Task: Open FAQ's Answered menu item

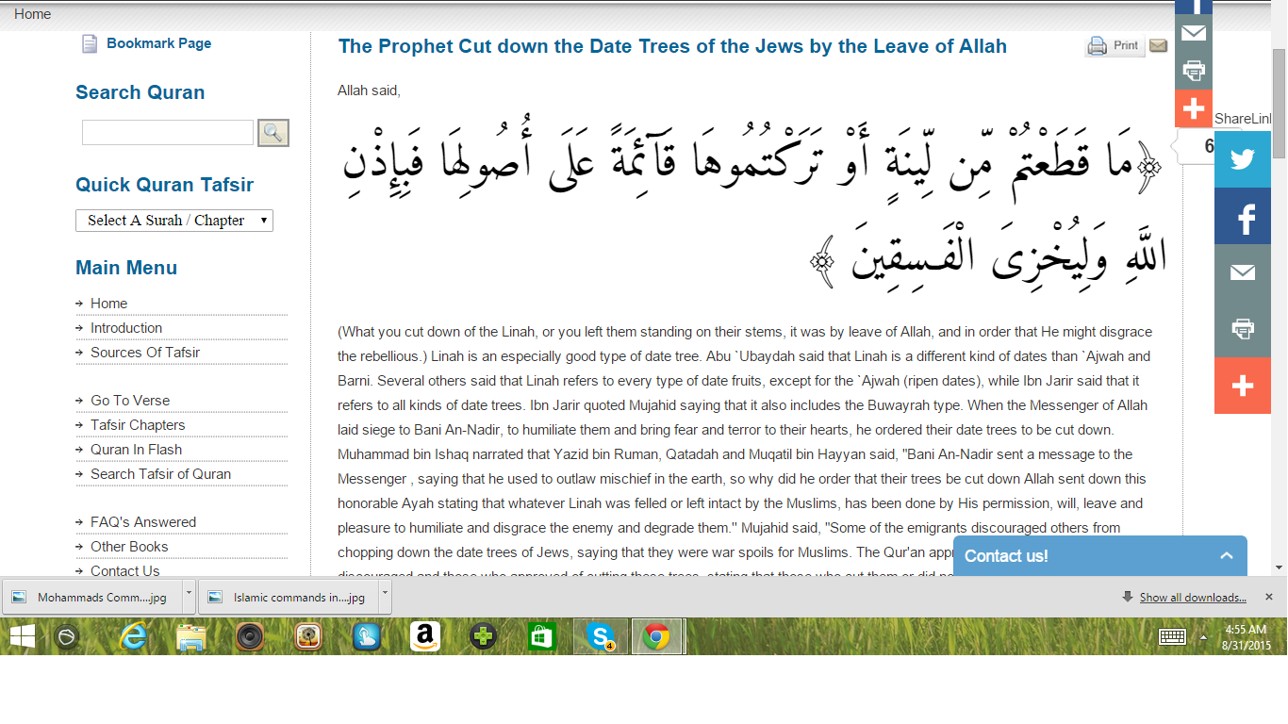Action: pyautogui.click(x=143, y=522)
